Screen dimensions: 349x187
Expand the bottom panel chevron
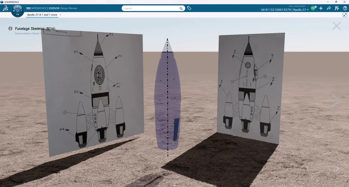(x=174, y=185)
